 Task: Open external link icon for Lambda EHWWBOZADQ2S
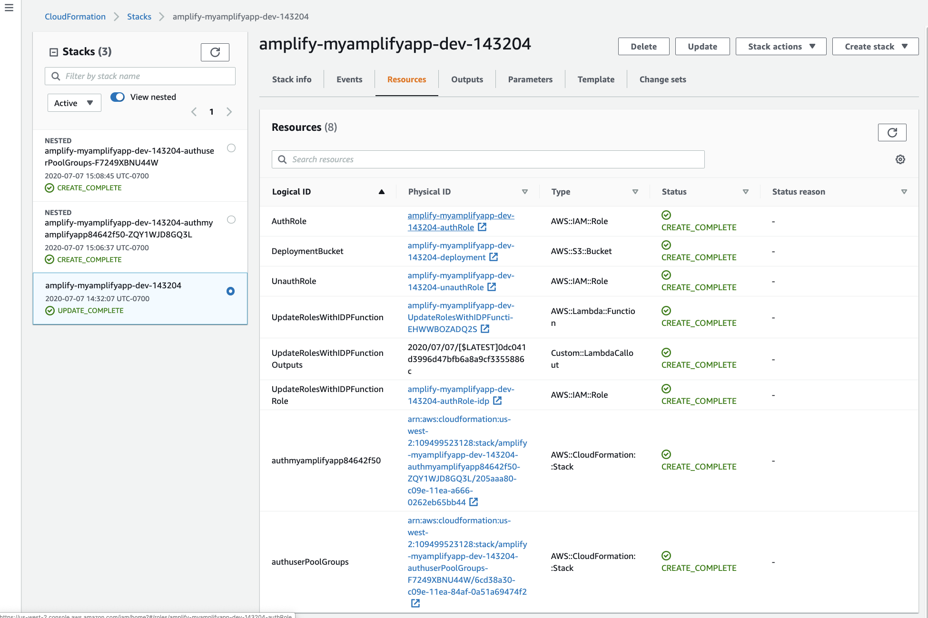(485, 329)
